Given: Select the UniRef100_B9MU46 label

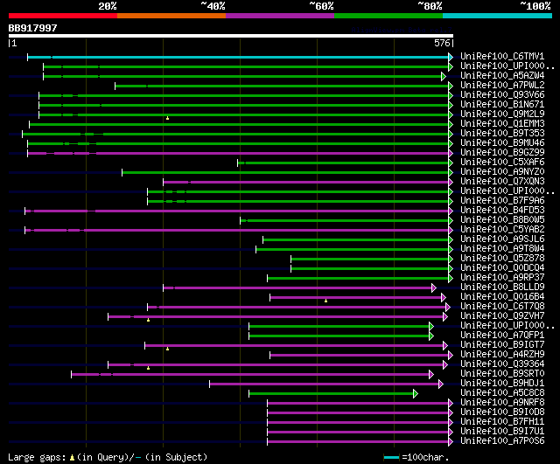Looking at the screenshot, I should tap(502, 143).
